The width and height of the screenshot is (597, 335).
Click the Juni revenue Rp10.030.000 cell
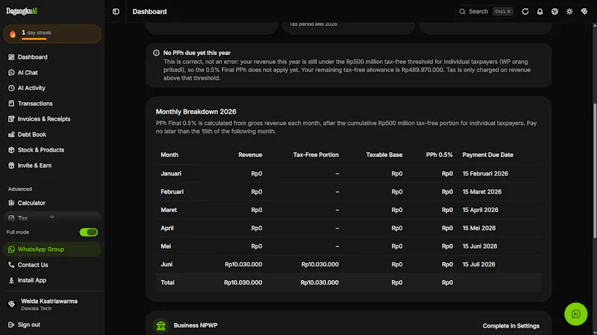point(243,264)
